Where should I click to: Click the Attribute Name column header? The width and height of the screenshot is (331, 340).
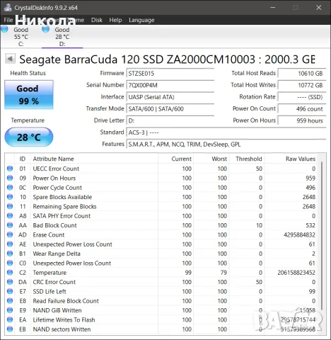tap(94, 159)
